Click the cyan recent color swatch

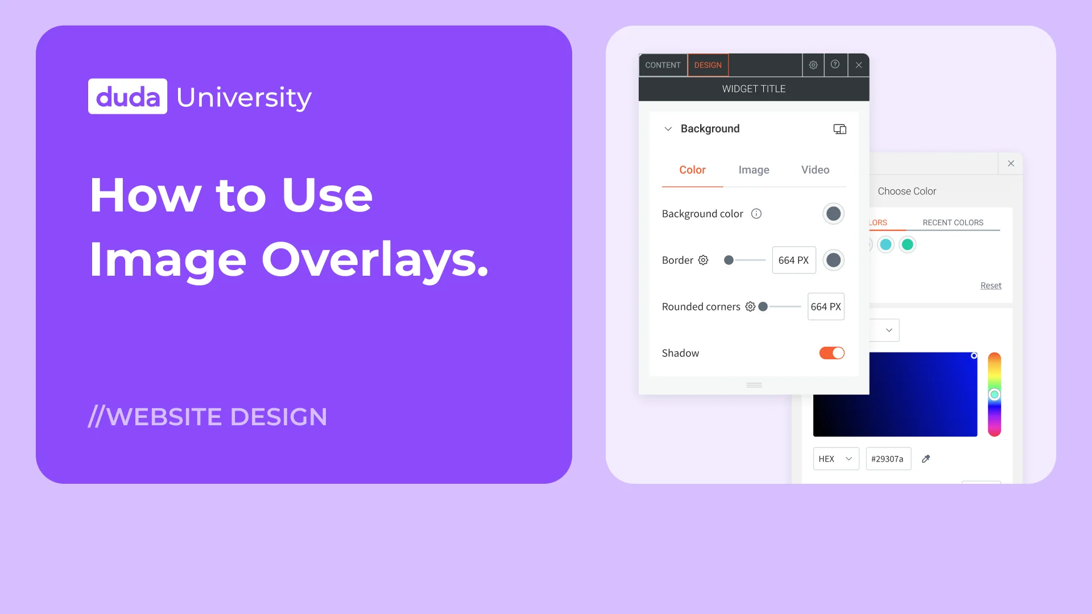886,244
